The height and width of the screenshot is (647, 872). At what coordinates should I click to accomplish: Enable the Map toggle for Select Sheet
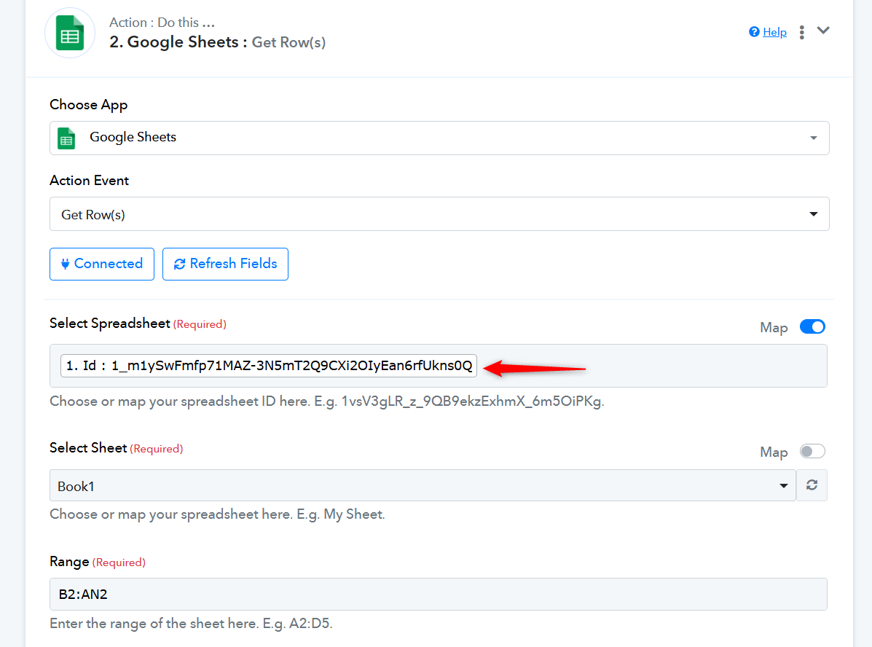812,452
